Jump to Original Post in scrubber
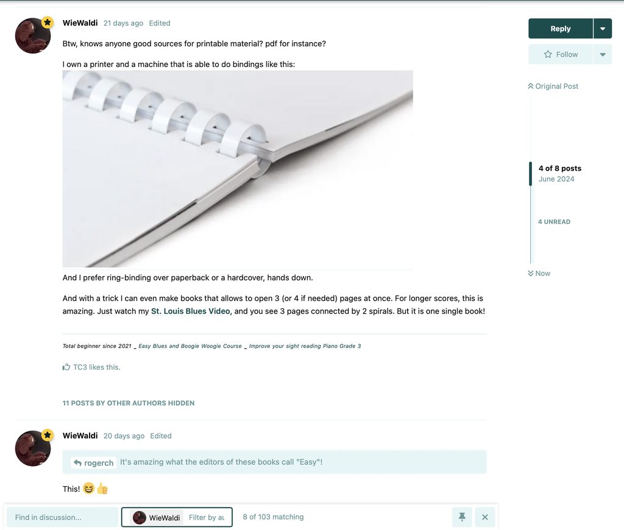The height and width of the screenshot is (530, 624). point(553,86)
